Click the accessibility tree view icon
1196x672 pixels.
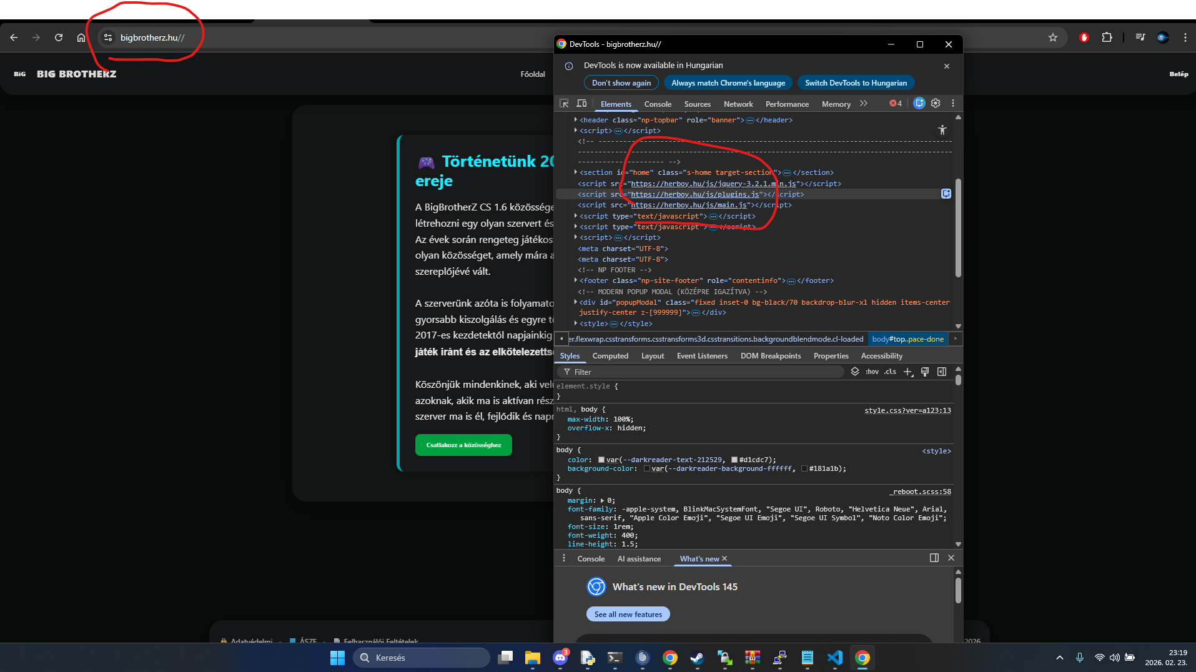tap(942, 130)
